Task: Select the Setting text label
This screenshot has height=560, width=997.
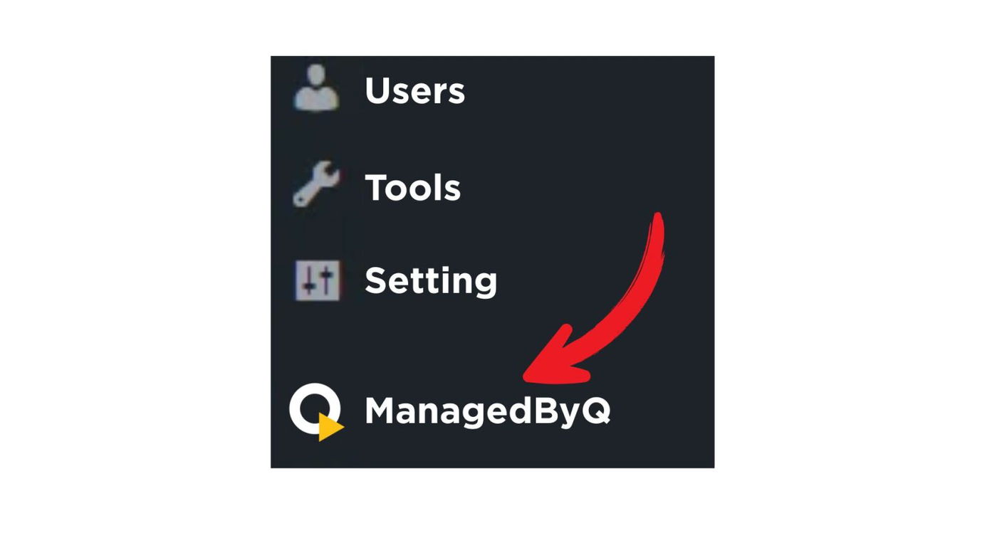Action: point(431,281)
